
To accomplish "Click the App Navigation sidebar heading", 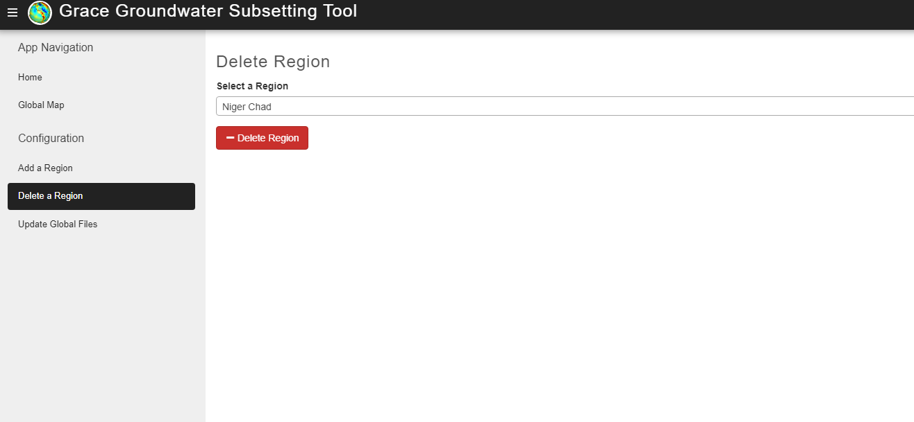I will click(x=56, y=48).
